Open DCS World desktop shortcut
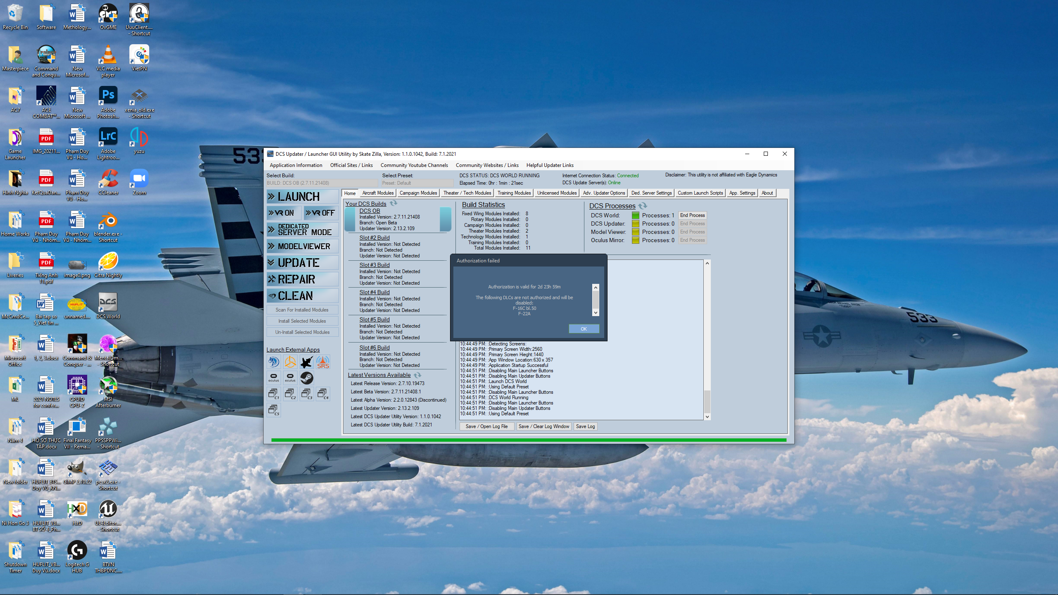This screenshot has width=1058, height=595. [108, 305]
